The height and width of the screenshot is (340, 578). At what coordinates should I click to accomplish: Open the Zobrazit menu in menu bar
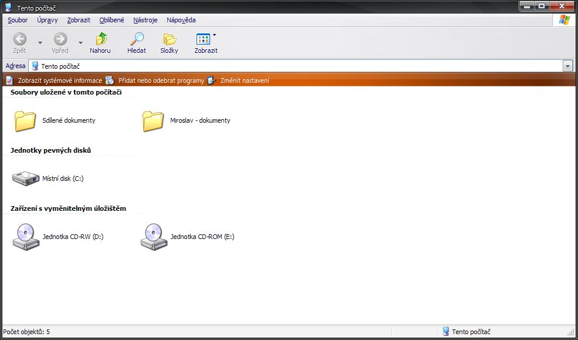pyautogui.click(x=79, y=20)
